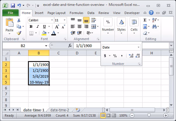This screenshot has height=121, width=176.
Task: Switch to the Developer tab
Action: pos(132,13)
